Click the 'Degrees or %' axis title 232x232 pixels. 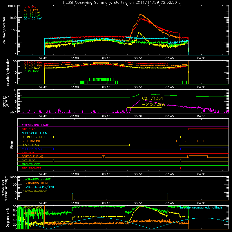(x=8, y=217)
